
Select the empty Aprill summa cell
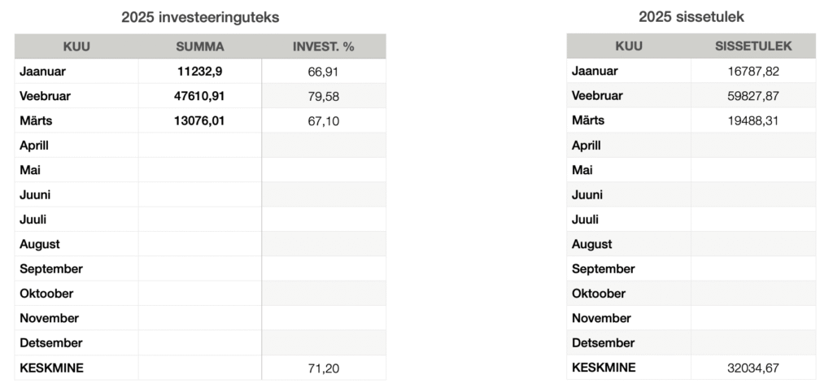(x=200, y=145)
